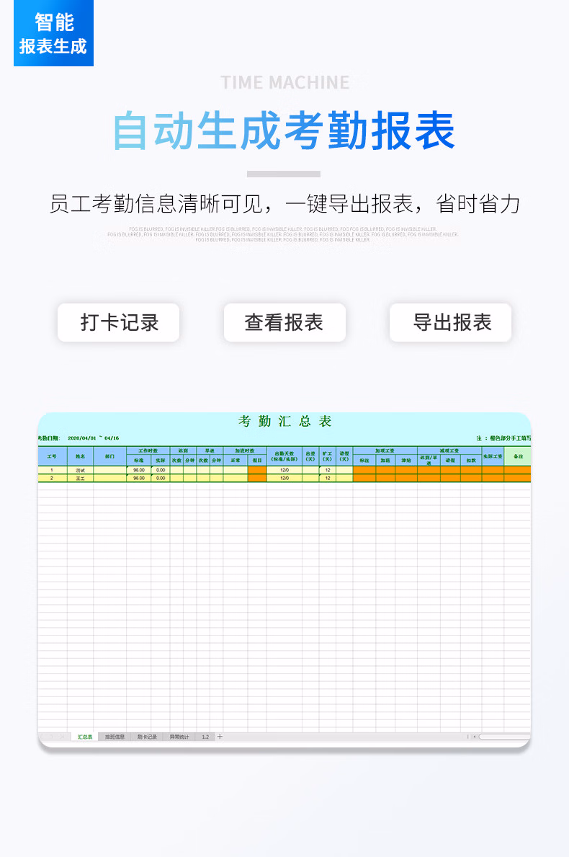Select the name cell in row 2
This screenshot has width=569, height=857.
tap(80, 479)
